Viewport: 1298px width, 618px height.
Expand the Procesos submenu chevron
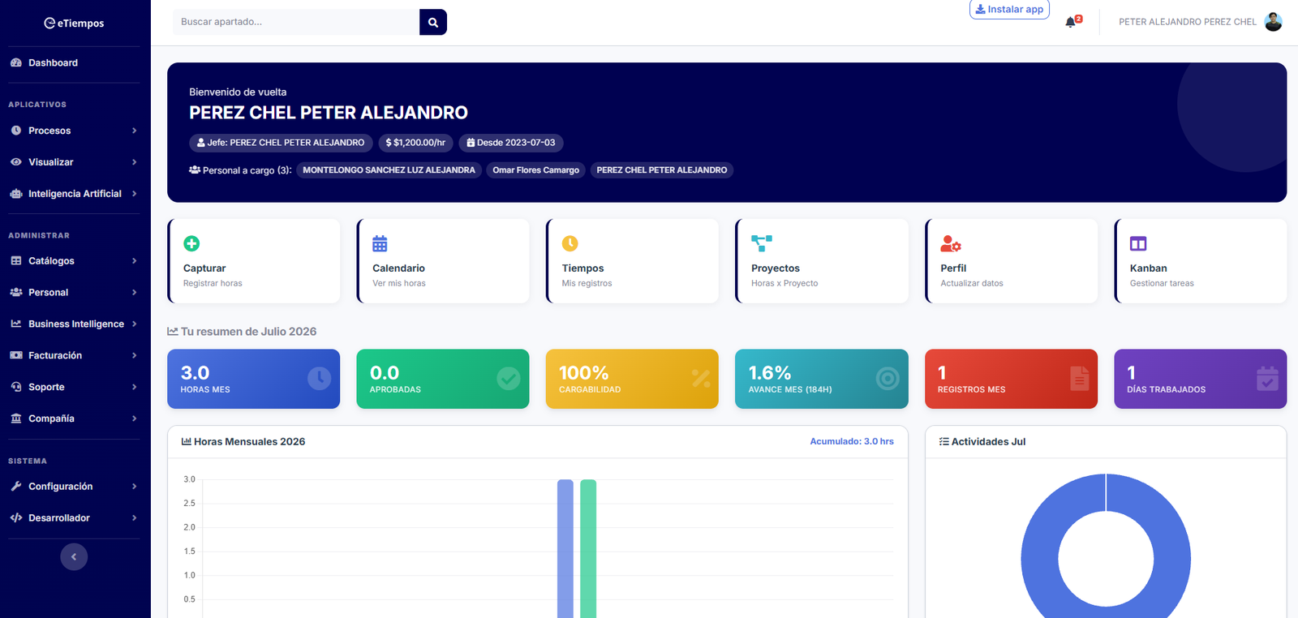[x=134, y=131]
